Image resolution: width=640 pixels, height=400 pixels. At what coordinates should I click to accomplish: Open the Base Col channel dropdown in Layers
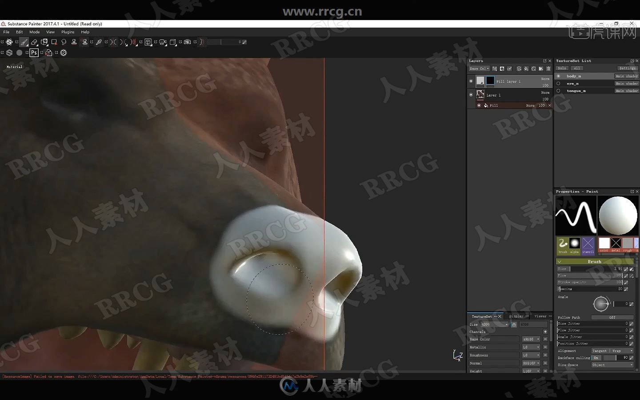(479, 68)
